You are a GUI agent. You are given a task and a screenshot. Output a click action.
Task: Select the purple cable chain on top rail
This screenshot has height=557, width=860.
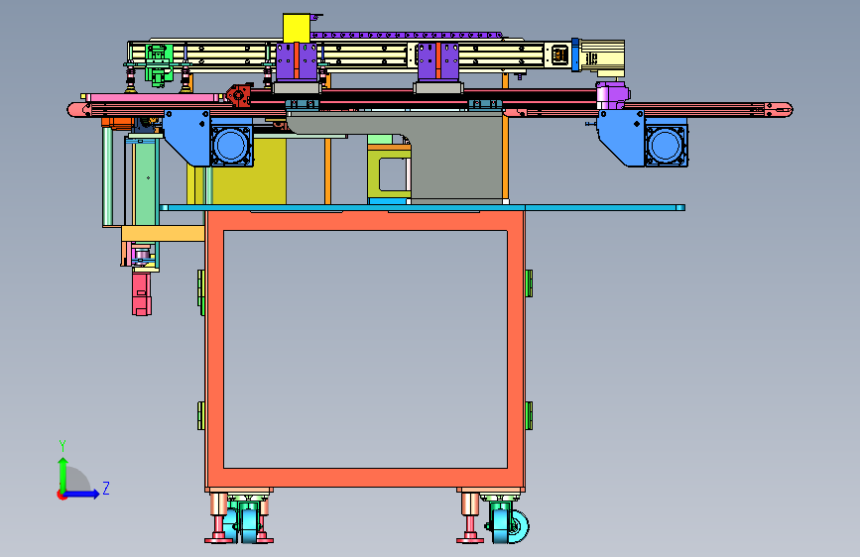(x=406, y=35)
